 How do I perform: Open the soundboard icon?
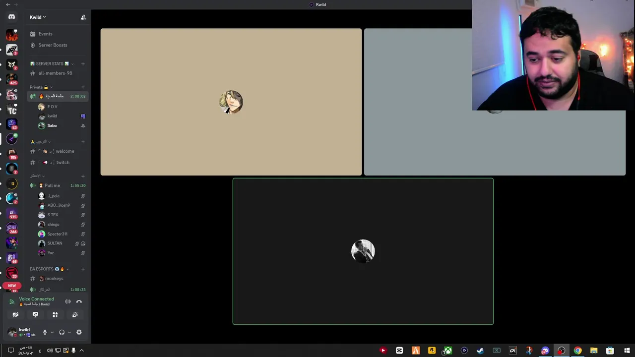[x=75, y=314]
